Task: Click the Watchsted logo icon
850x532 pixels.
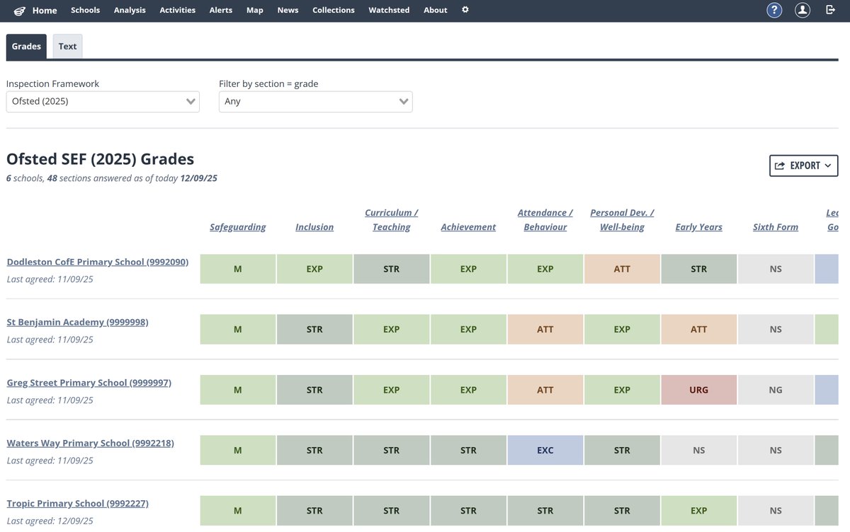Action: (x=19, y=11)
